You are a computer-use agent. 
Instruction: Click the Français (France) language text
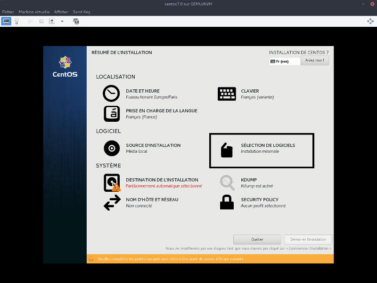click(141, 117)
